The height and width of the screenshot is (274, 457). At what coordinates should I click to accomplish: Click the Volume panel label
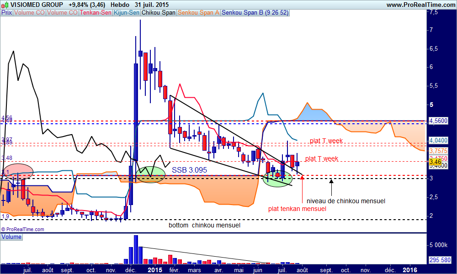point(11,237)
